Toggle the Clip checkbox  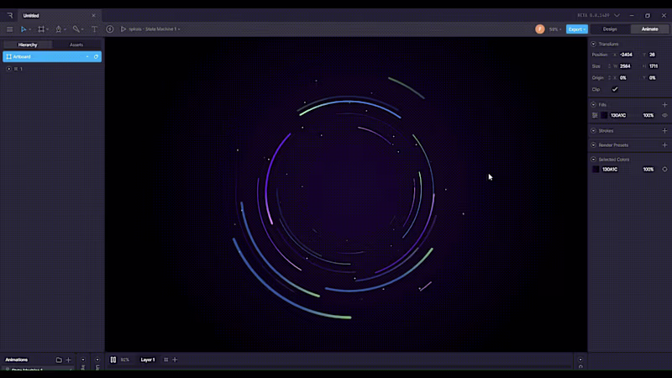(615, 90)
